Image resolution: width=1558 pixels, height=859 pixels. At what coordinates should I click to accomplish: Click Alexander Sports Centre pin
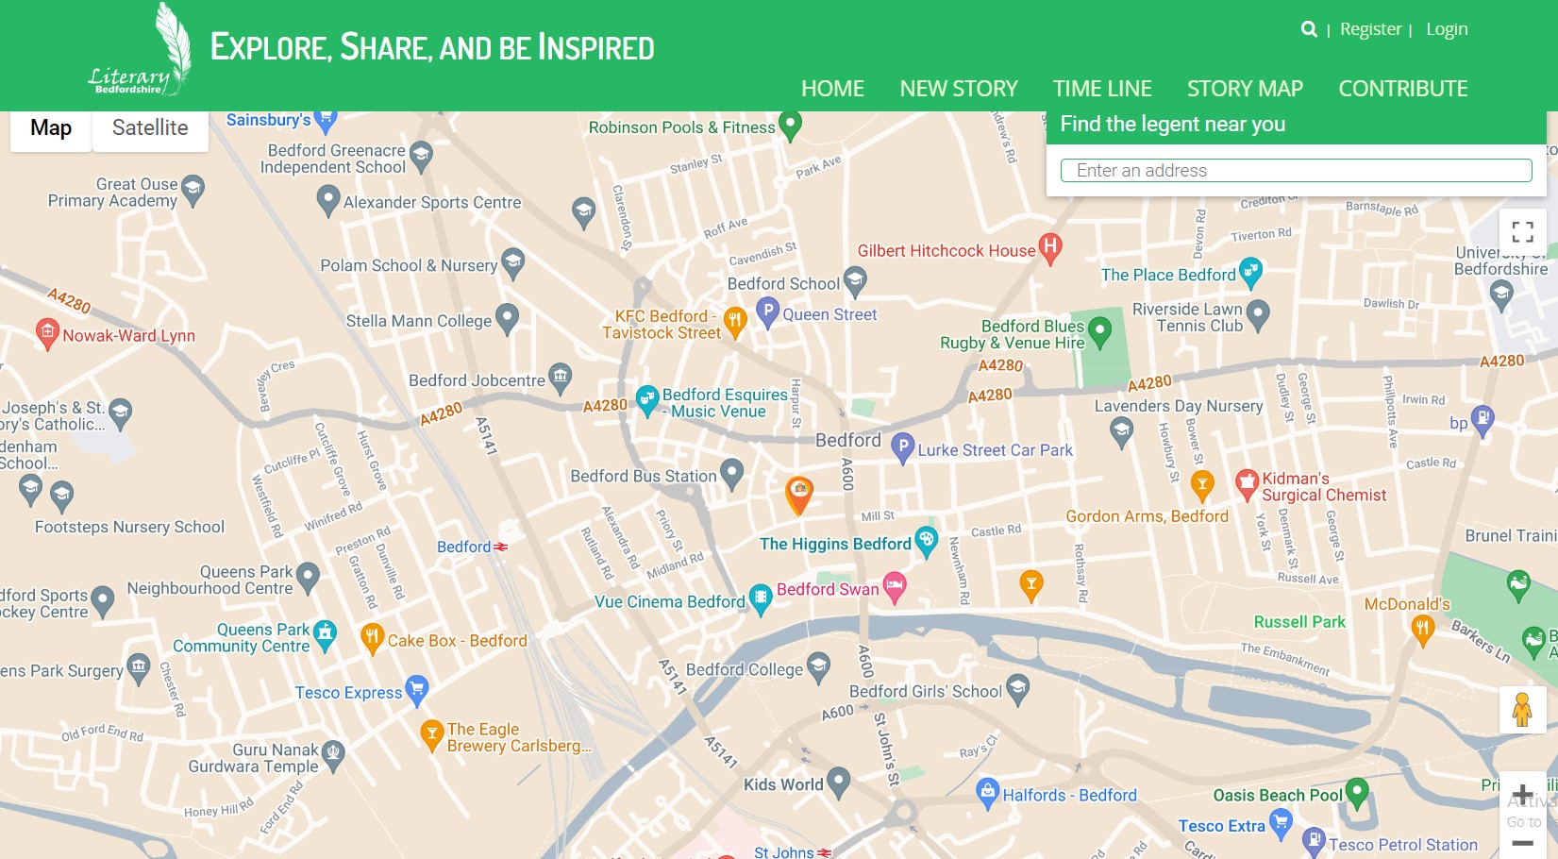click(x=327, y=200)
